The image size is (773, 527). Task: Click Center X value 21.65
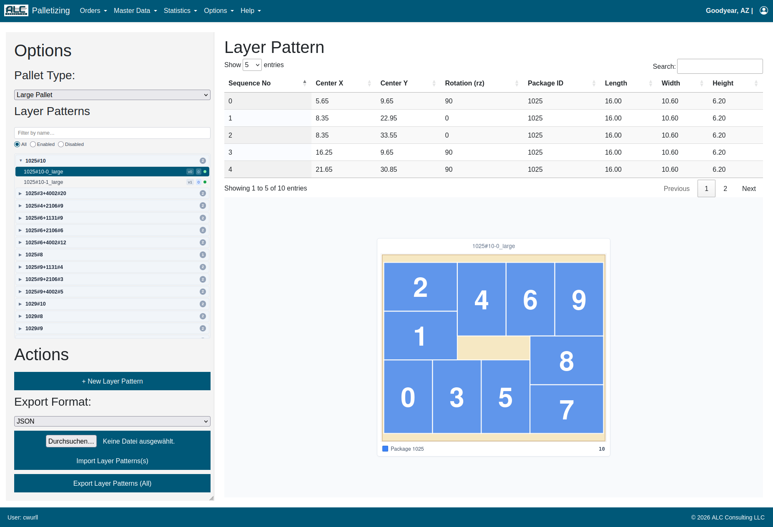[324, 169]
